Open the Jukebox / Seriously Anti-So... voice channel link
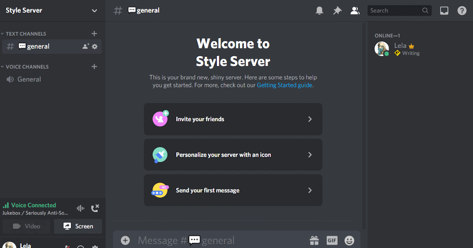Image resolution: width=473 pixels, height=248 pixels. [x=35, y=213]
